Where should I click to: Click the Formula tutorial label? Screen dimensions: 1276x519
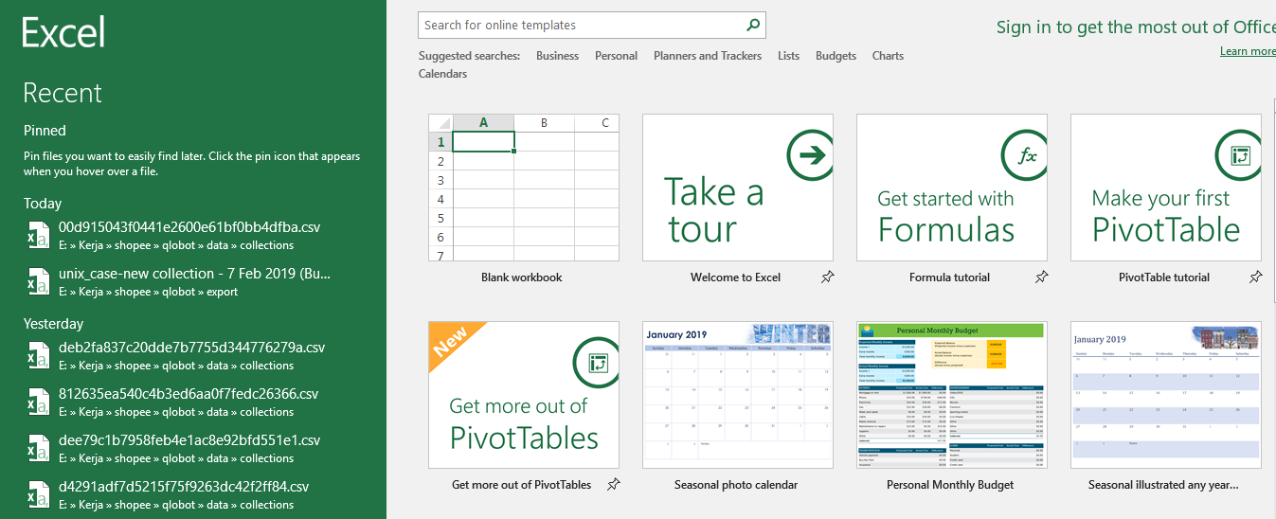(x=949, y=277)
